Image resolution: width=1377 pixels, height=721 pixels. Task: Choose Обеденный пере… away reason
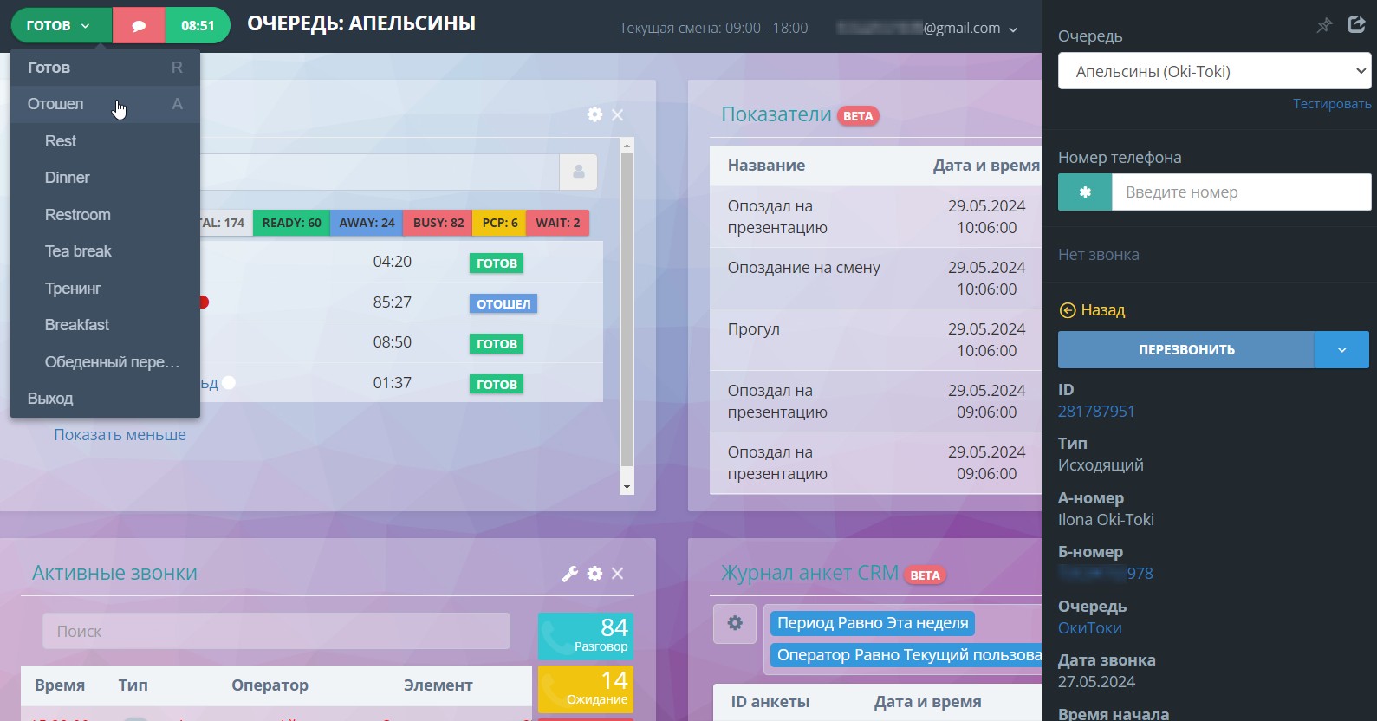pos(105,362)
